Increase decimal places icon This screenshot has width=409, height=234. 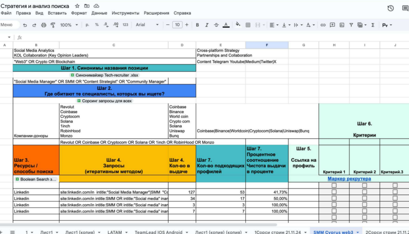[115, 25]
